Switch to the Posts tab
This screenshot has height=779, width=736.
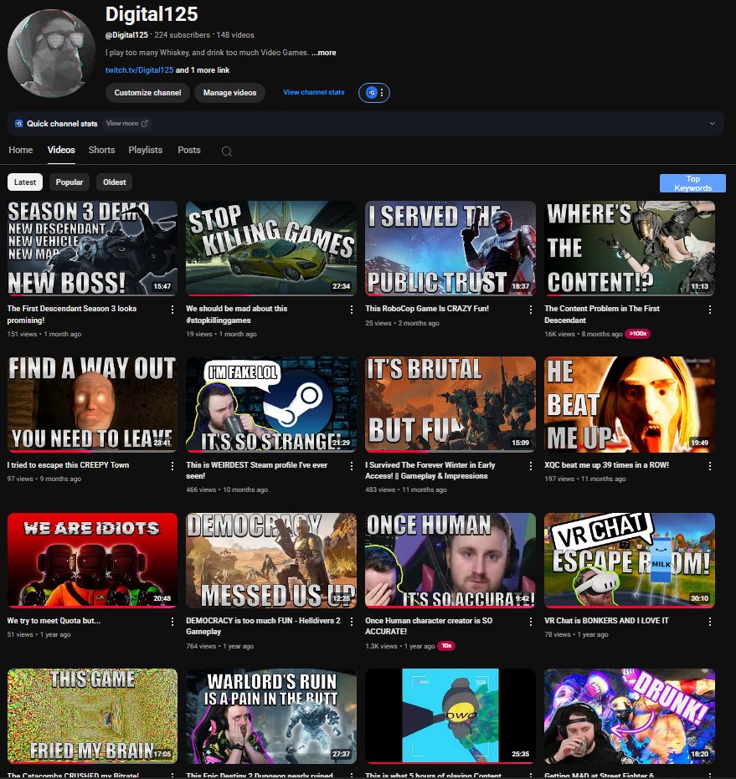coord(189,150)
